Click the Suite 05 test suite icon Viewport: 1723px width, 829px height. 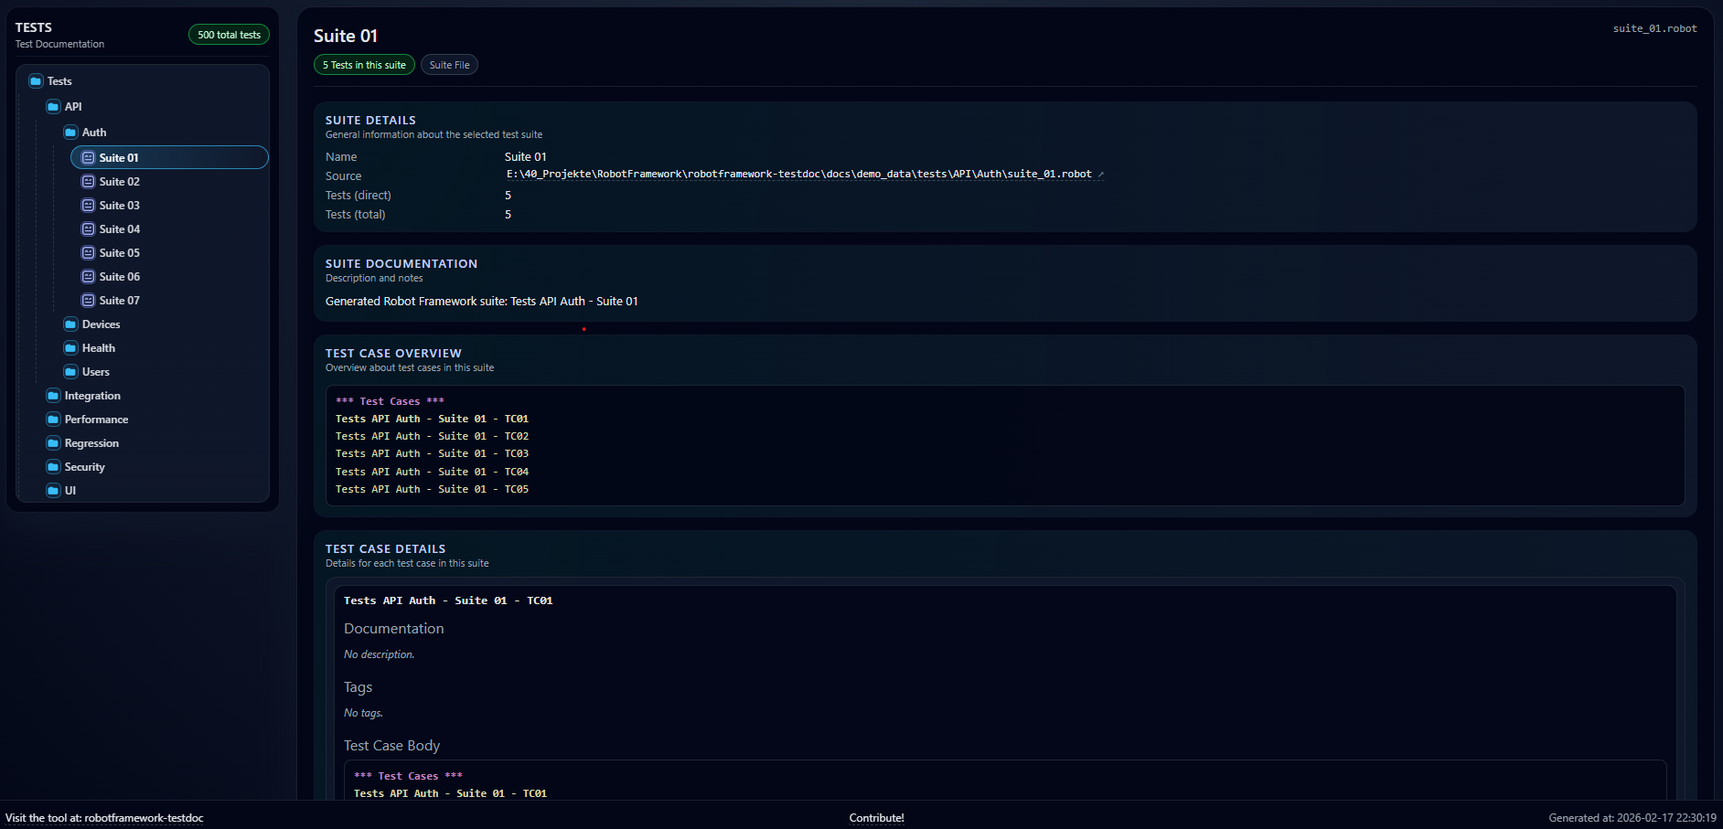pyautogui.click(x=88, y=252)
